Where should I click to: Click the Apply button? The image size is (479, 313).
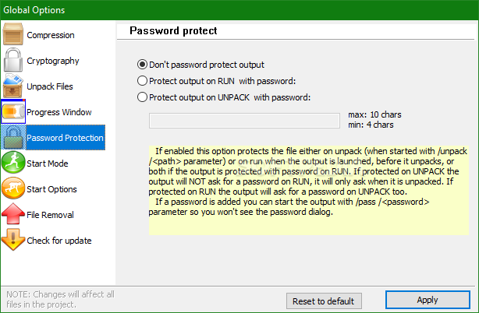click(428, 300)
